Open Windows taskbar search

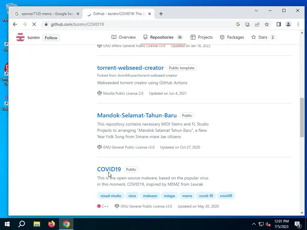[x=22, y=224]
